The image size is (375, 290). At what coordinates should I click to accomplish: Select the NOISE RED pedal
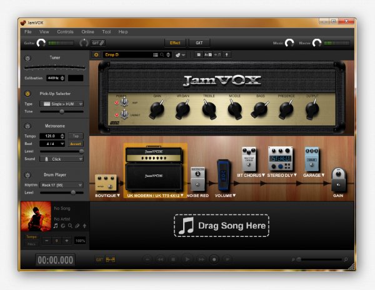click(197, 179)
